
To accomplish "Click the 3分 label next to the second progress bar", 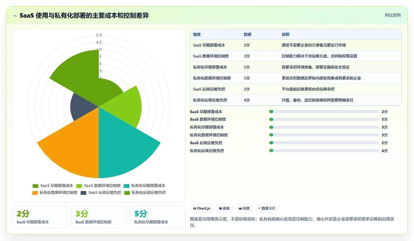I will [x=385, y=119].
